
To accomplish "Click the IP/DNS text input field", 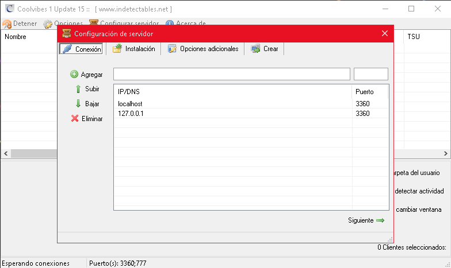I will tap(231, 74).
